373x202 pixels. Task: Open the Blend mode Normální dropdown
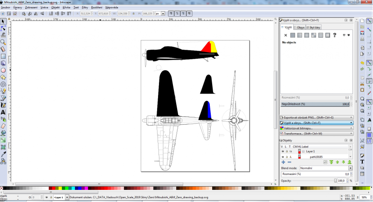coord(326,168)
